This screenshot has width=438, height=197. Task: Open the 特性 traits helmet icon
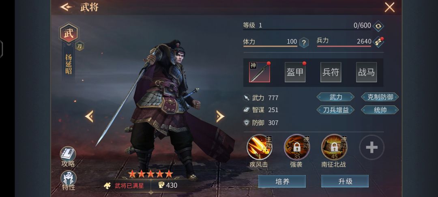69,178
